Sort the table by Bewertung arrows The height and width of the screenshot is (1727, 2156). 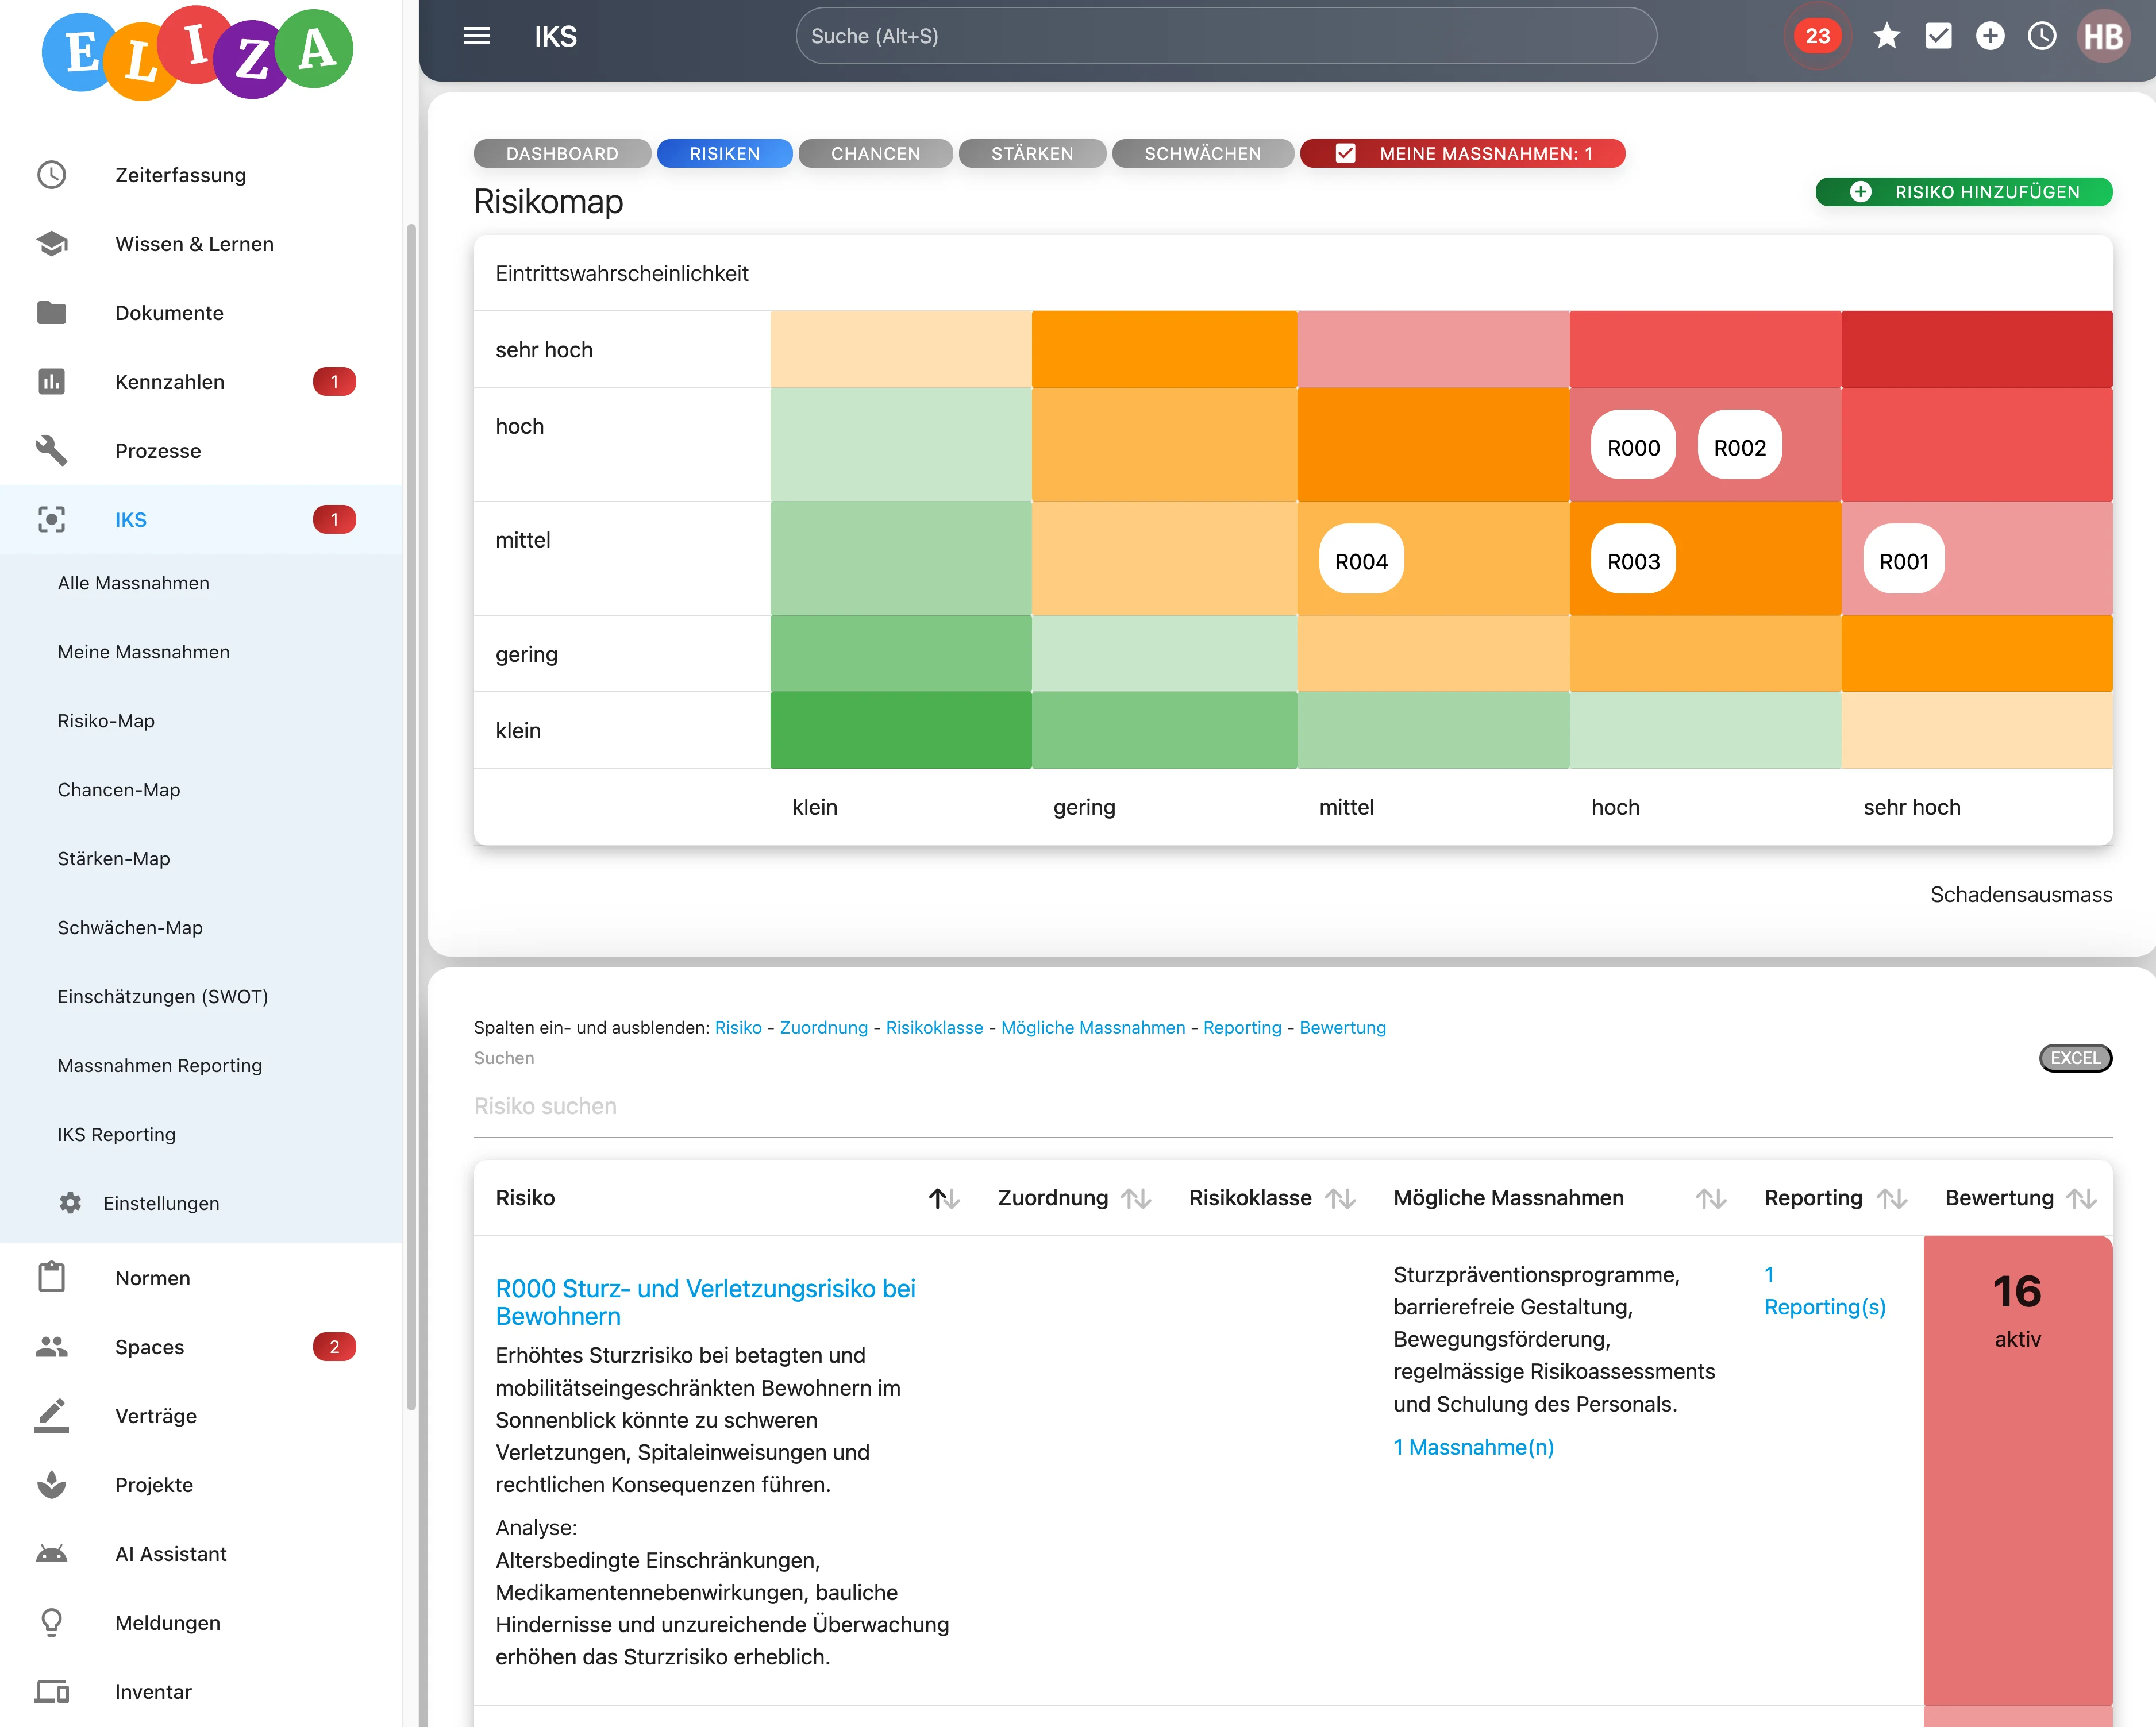point(2082,1198)
